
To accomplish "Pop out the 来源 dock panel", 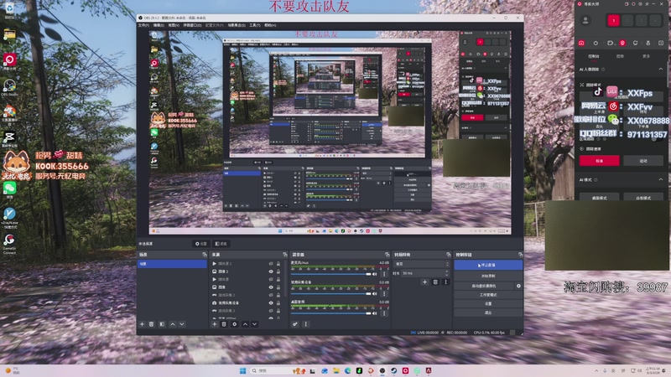I will (x=284, y=255).
